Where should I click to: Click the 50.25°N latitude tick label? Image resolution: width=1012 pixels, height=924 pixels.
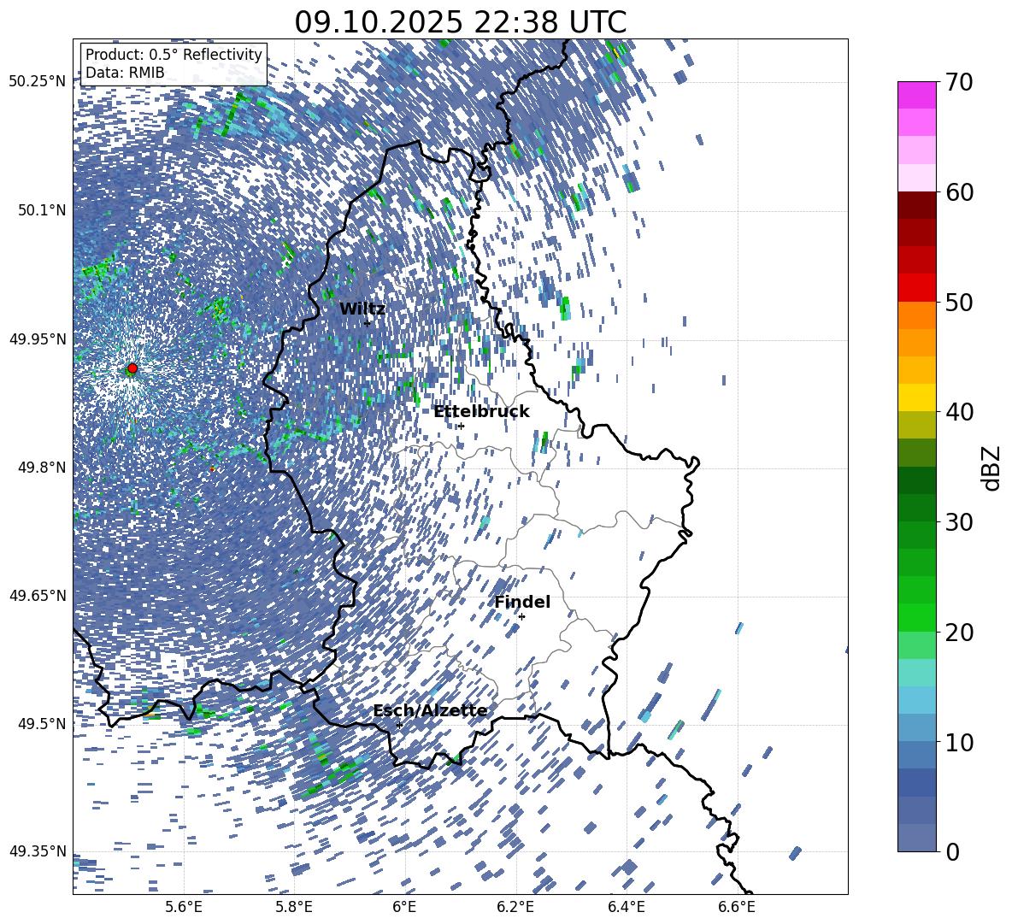[38, 81]
